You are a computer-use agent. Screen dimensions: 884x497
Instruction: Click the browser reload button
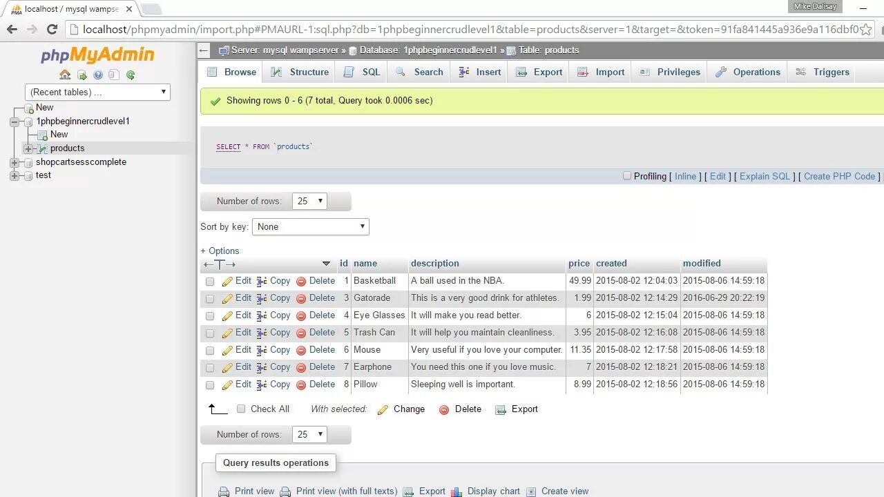(x=52, y=29)
